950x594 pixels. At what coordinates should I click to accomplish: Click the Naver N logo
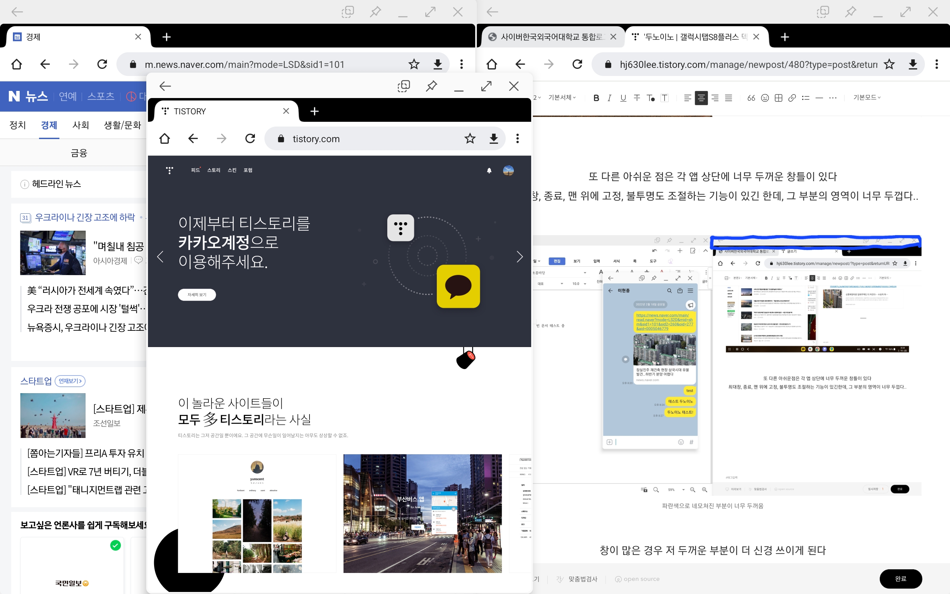tap(14, 96)
